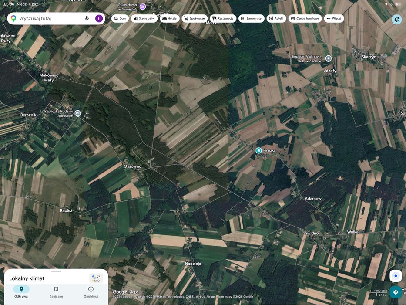This screenshot has width=406, height=305.
Task: Click the Google Maps pin logo
Action: (x=13, y=18)
